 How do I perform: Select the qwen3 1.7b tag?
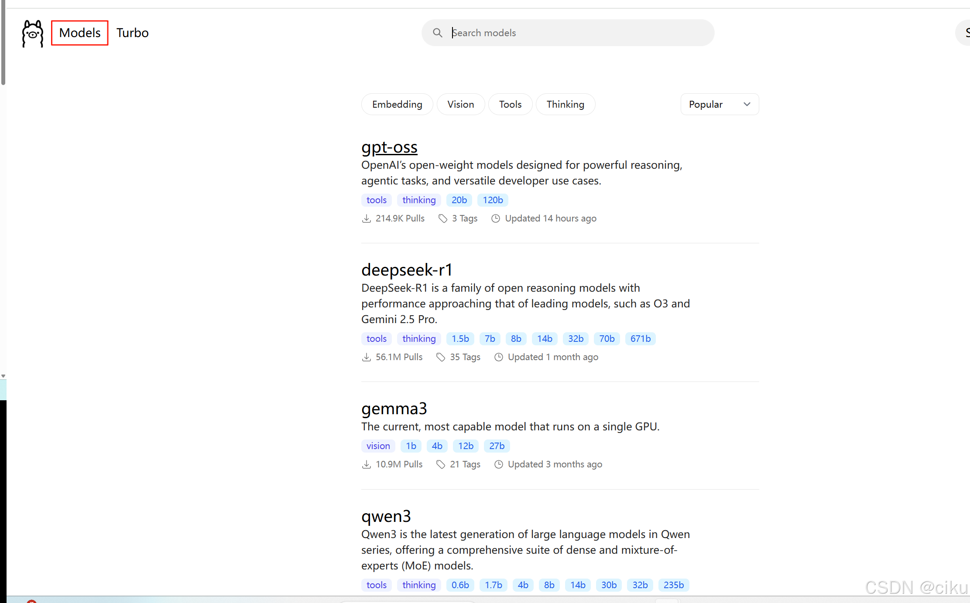494,585
